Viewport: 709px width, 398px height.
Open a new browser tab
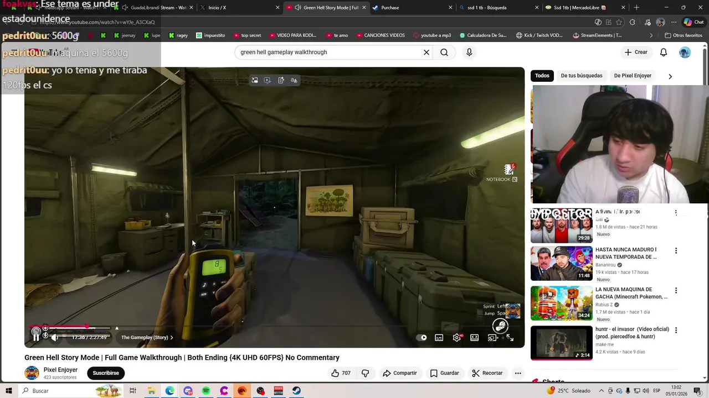(636, 8)
